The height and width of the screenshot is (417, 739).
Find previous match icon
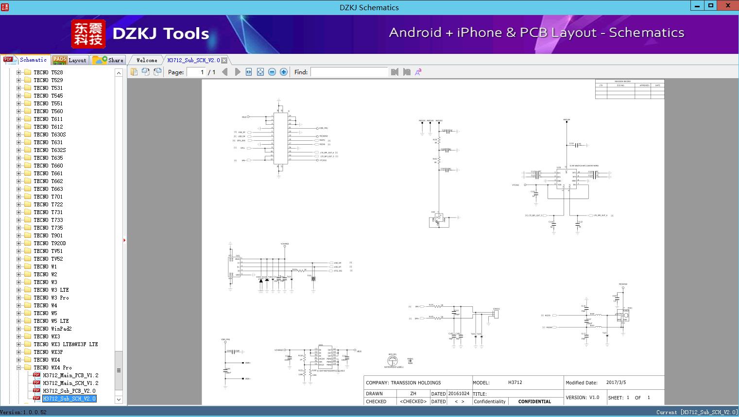(395, 72)
